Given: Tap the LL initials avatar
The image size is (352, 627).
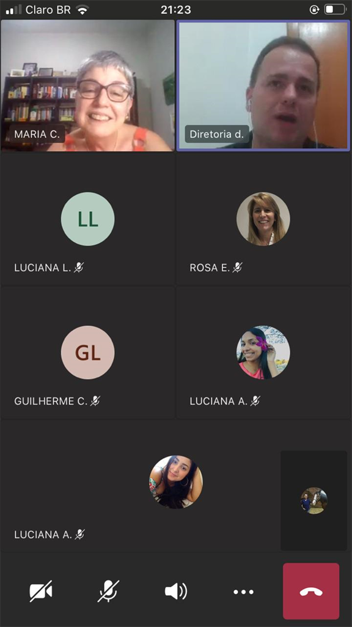Looking at the screenshot, I should click(88, 219).
